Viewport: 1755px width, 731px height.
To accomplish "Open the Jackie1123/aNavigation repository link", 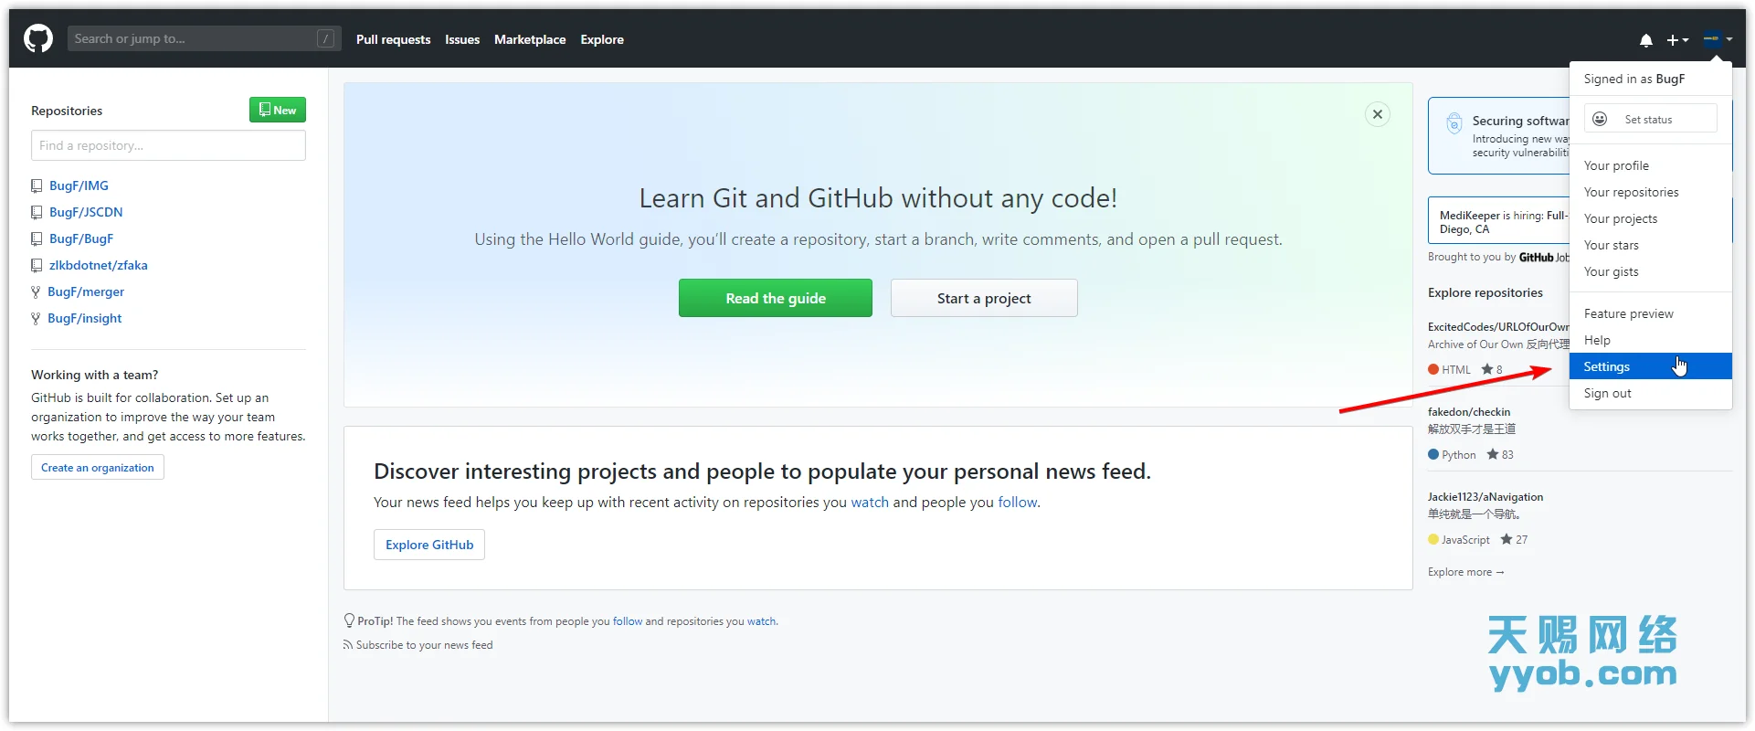I will (1485, 497).
